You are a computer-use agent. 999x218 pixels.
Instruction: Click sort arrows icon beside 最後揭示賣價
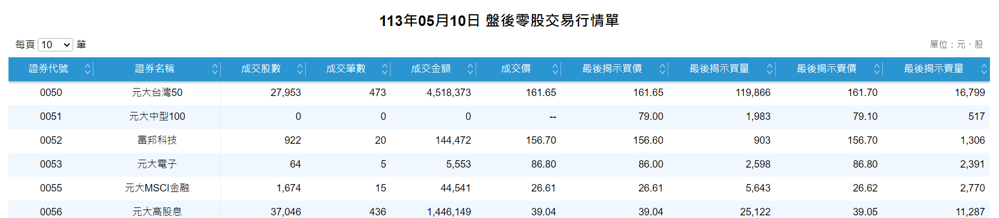click(877, 69)
